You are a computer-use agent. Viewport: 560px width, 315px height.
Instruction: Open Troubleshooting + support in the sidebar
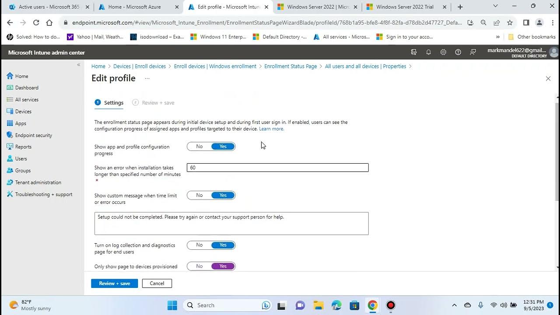39,194
